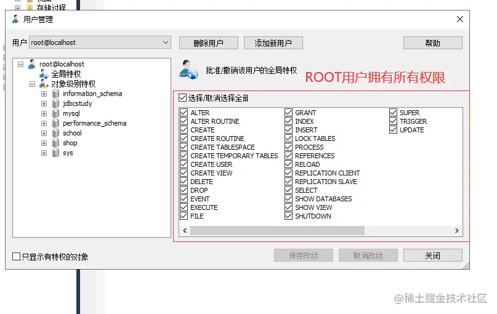Expand the mysql node
The image size is (497, 314).
coord(44,113)
